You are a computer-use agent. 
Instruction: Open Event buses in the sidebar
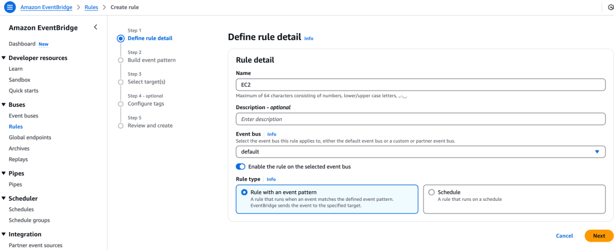23,116
